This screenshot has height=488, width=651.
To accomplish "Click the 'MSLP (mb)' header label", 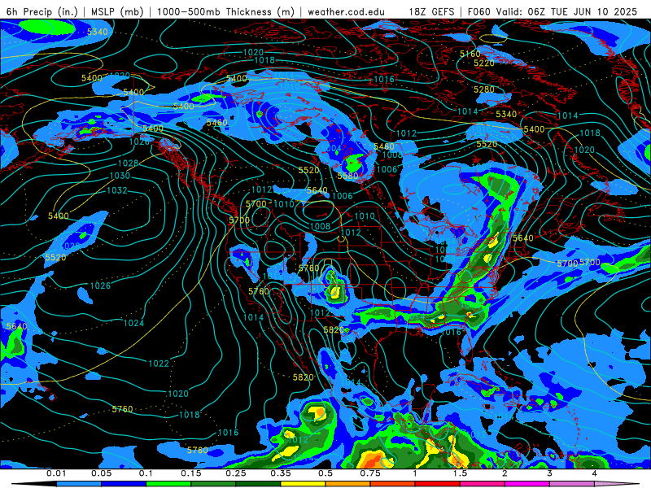I will [x=117, y=11].
